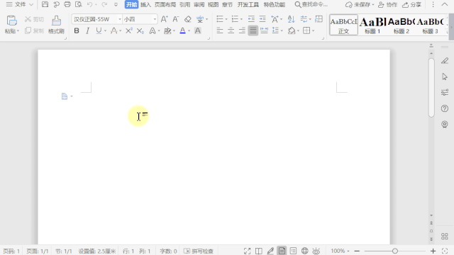Image resolution: width=454 pixels, height=255 pixels.
Task: Toggle italic formatting
Action: point(87,30)
